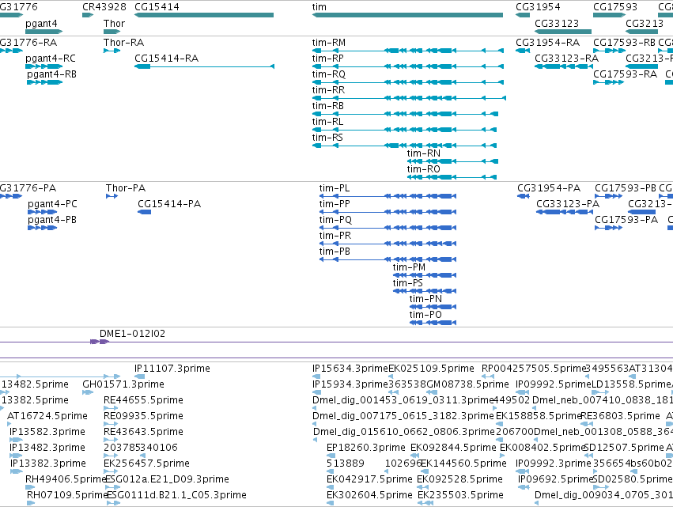Viewport: 673px width, 507px height.
Task: Click the pgant4-RC transcript label
Action: (51, 59)
